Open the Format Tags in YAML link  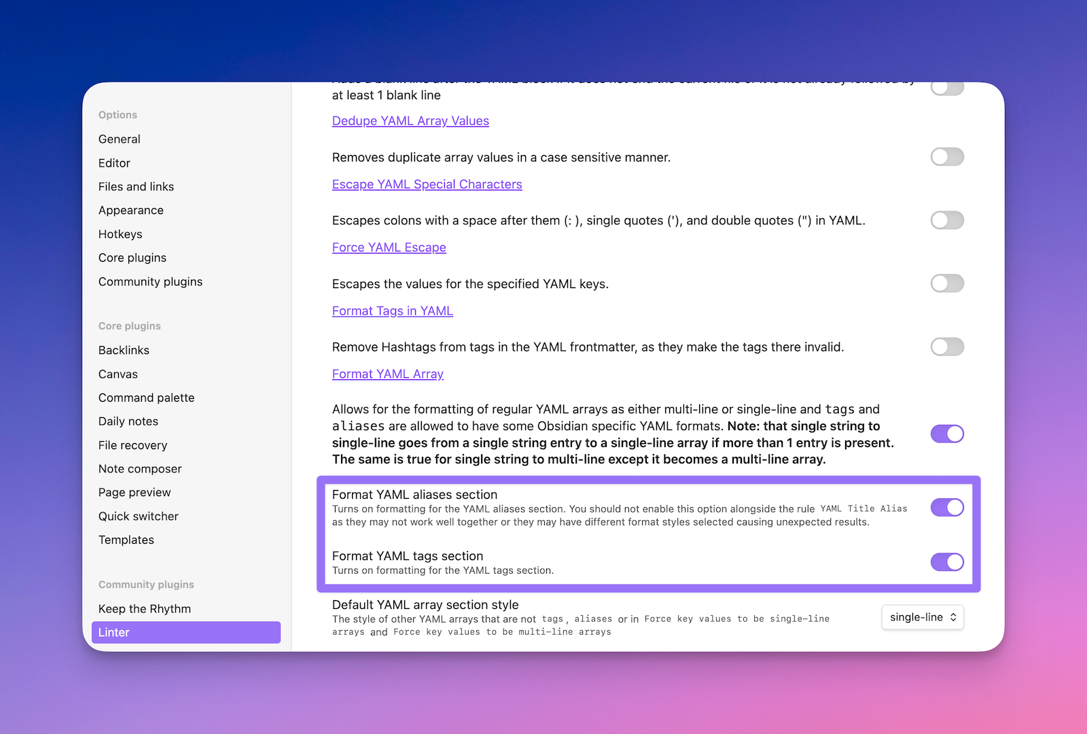point(392,311)
